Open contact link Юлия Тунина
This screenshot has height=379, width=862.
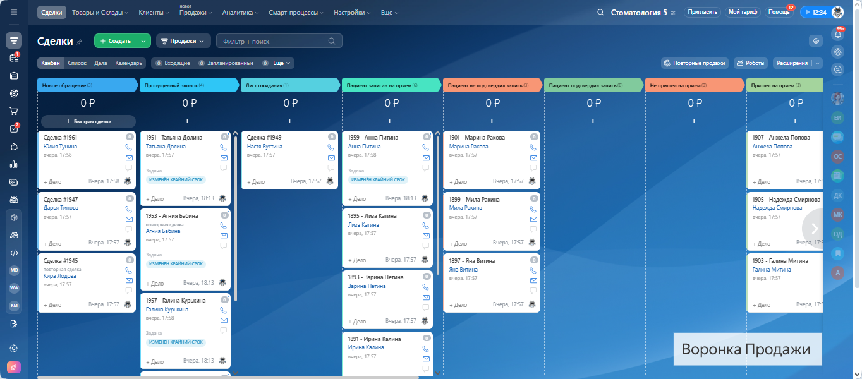coord(60,147)
